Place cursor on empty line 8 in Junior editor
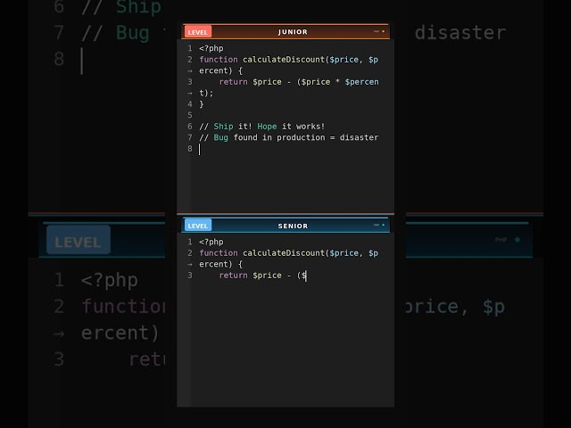Image resolution: width=571 pixels, height=428 pixels. (x=268, y=149)
